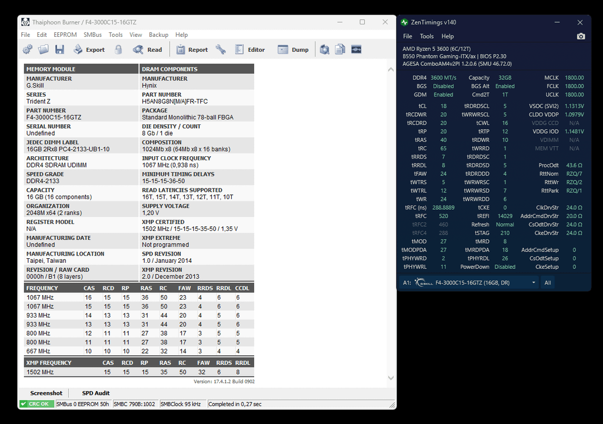Screen dimensions: 603x424
Task: Open the SMBus menu in Thaiphoon Burner
Action: coord(93,35)
